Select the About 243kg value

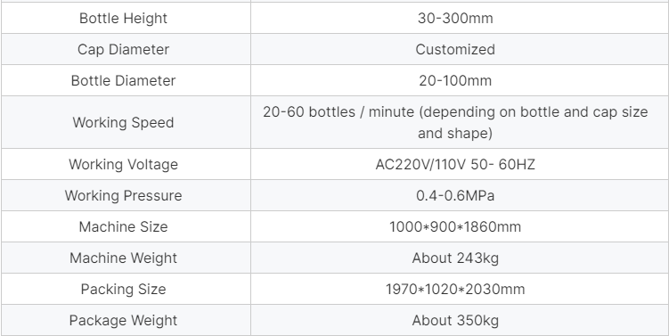tap(455, 258)
